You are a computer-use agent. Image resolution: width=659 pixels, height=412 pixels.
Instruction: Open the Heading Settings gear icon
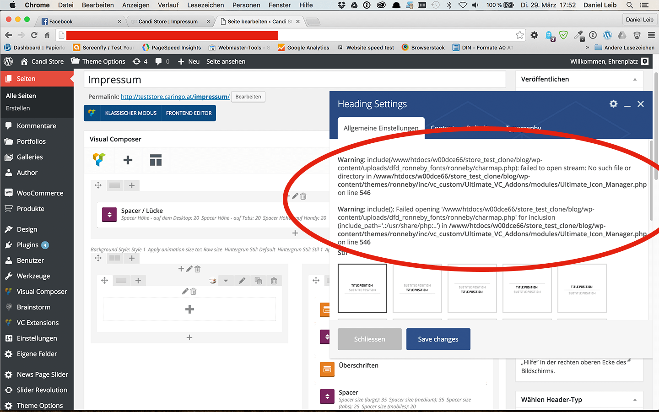click(613, 104)
